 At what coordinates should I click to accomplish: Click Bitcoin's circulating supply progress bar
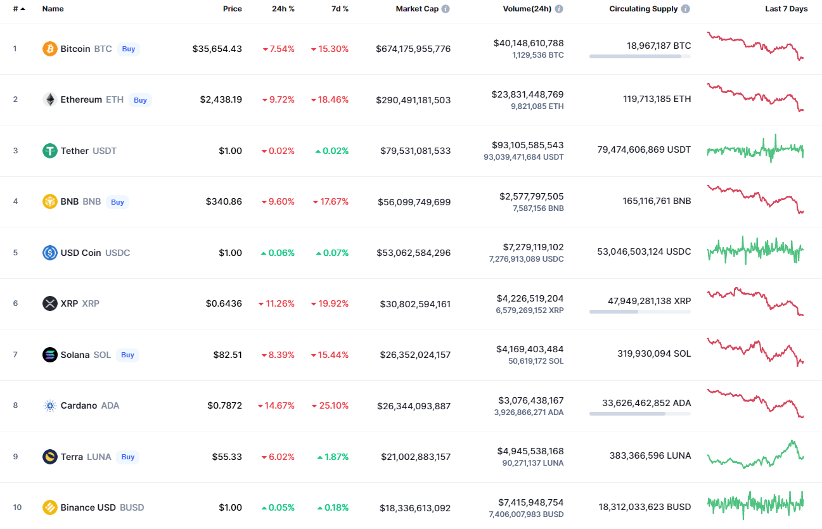639,56
